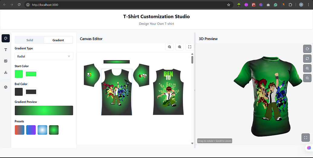313x158 pixels.
Task: Go forward in the browser
Action: pyautogui.click(x=12, y=5)
